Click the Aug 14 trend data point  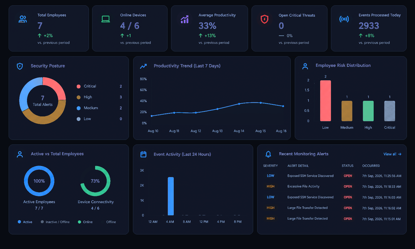coord(239,104)
